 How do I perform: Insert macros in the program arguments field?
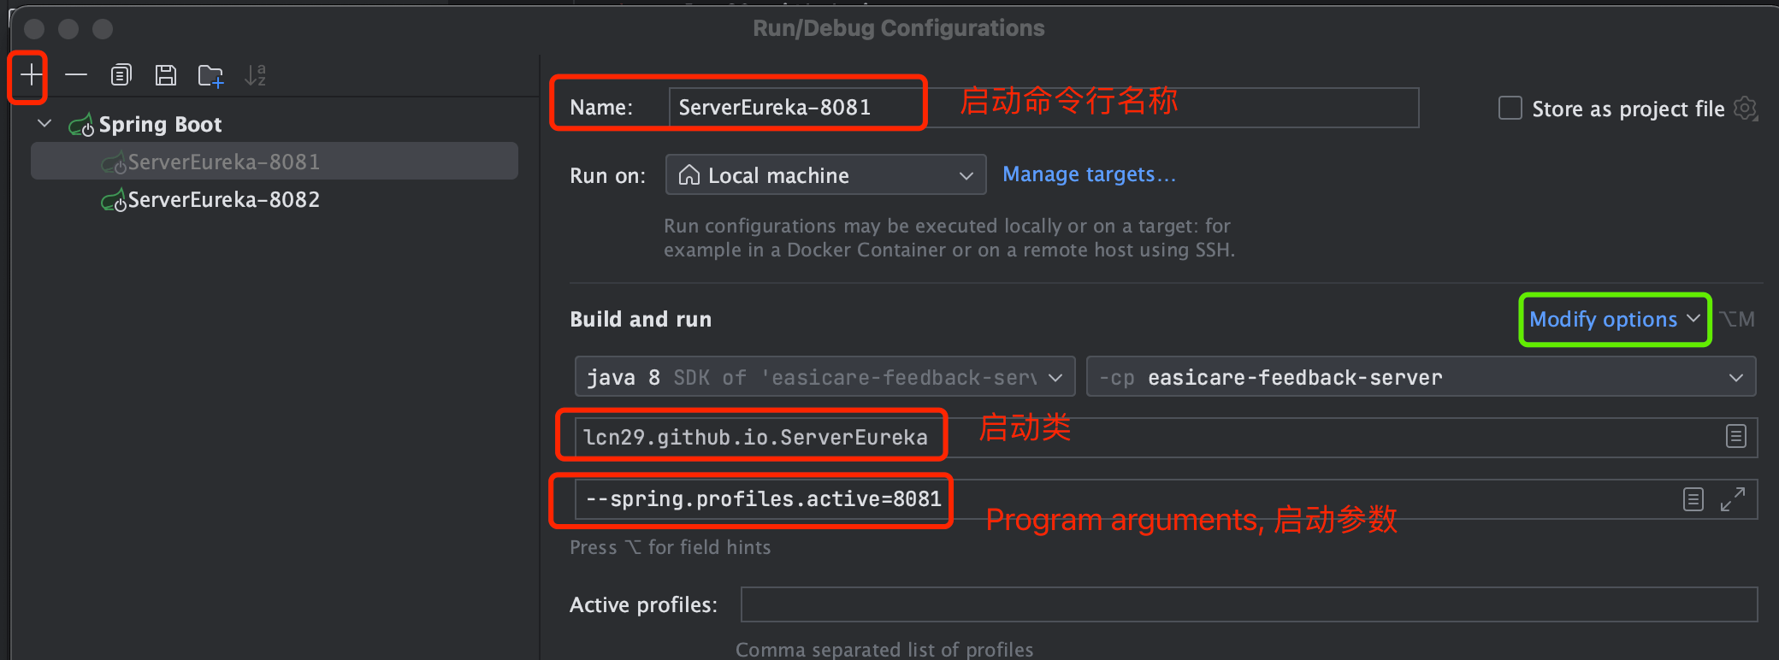[1693, 499]
